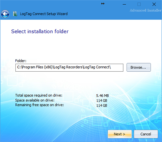Focus the installation Folder path field
Screen dimensions: 162x142
[x=69, y=68]
